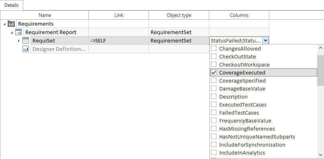Screen dimensions: 324x159
Task: Click the Designer Definition bar chart icon
Action: tap(26, 49)
